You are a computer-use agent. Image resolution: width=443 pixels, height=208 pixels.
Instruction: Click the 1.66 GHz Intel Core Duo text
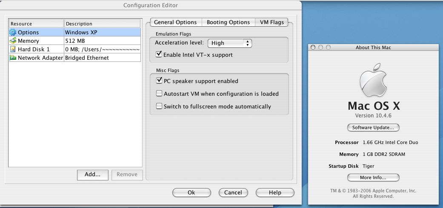[x=391, y=142]
